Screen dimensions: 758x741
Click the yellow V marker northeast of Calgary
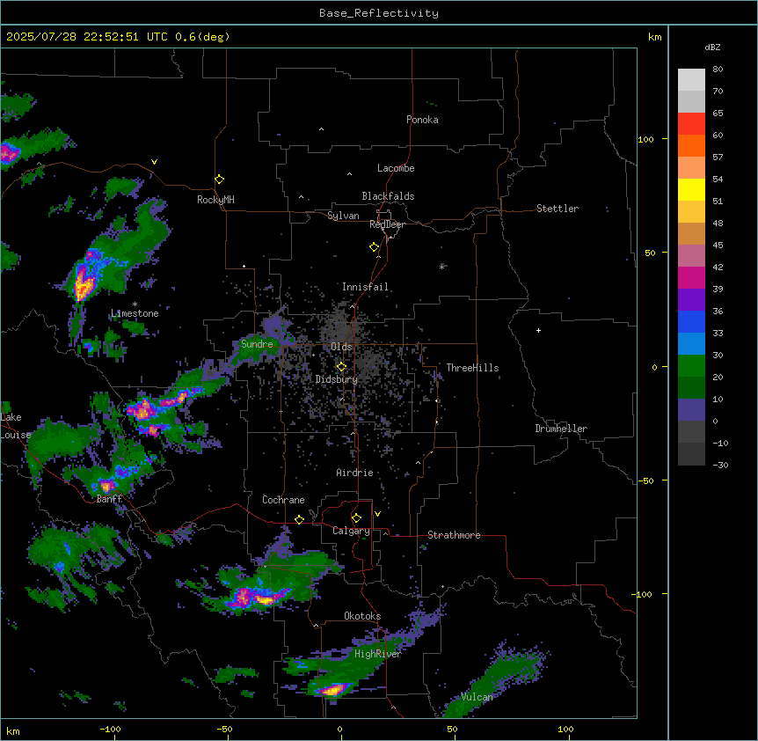(x=377, y=514)
